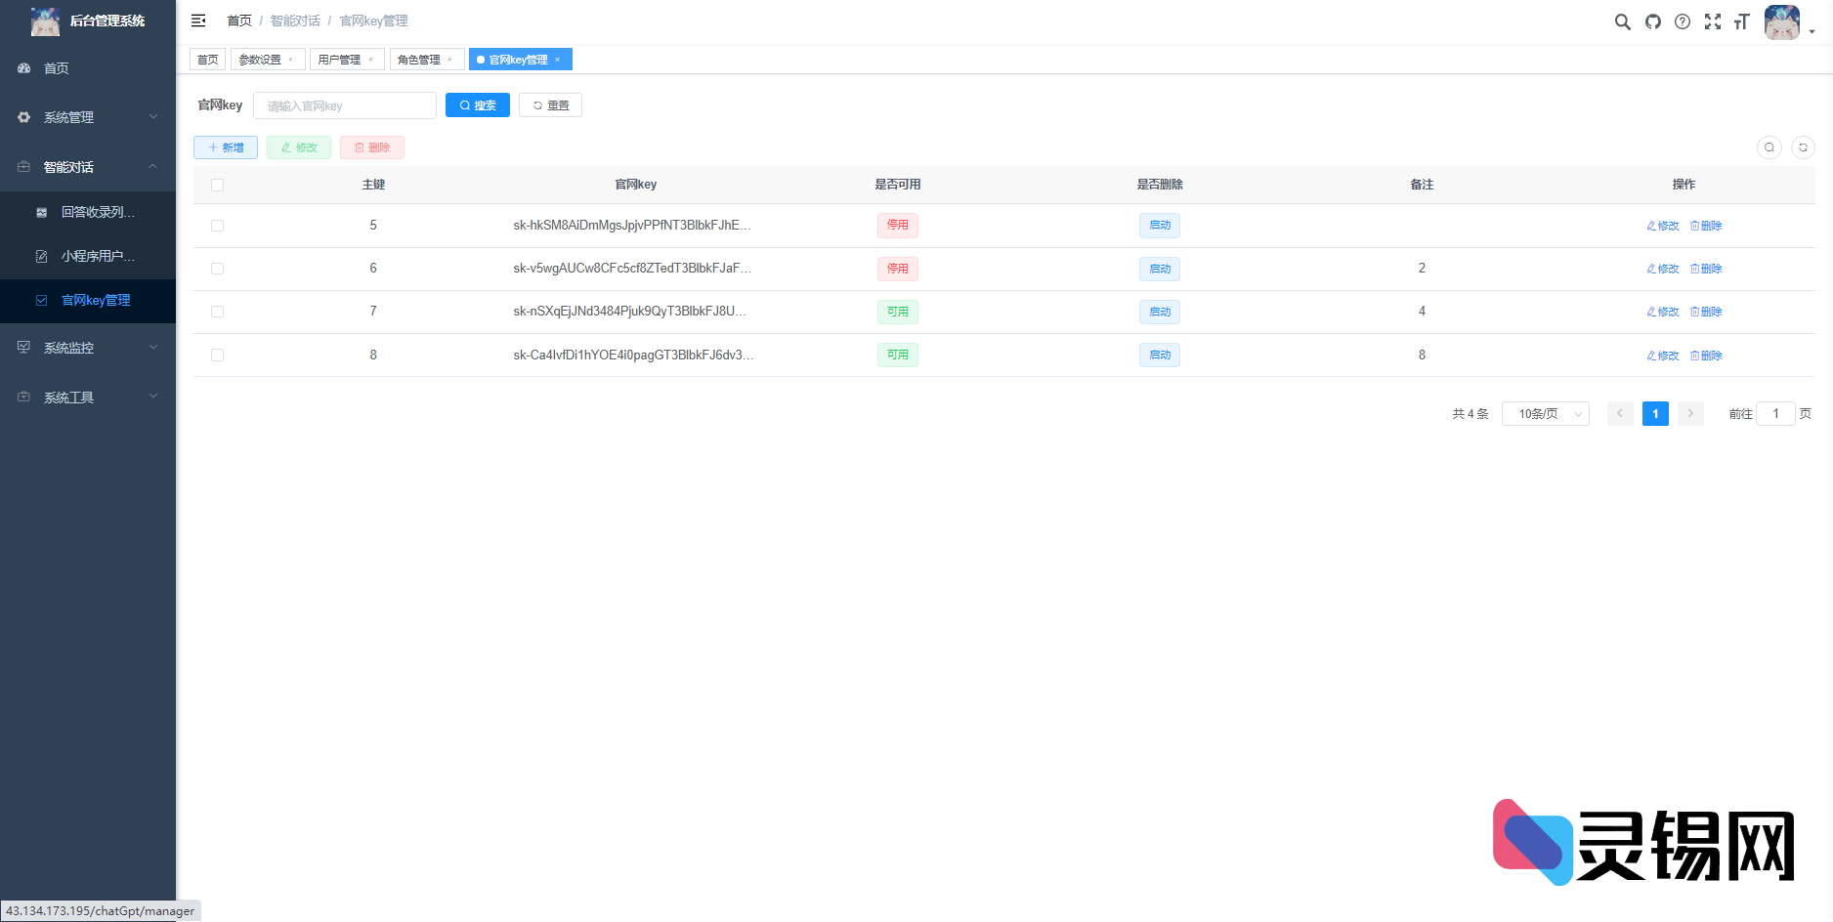The height and width of the screenshot is (922, 1833).
Task: Open the help document question icon
Action: (1682, 21)
